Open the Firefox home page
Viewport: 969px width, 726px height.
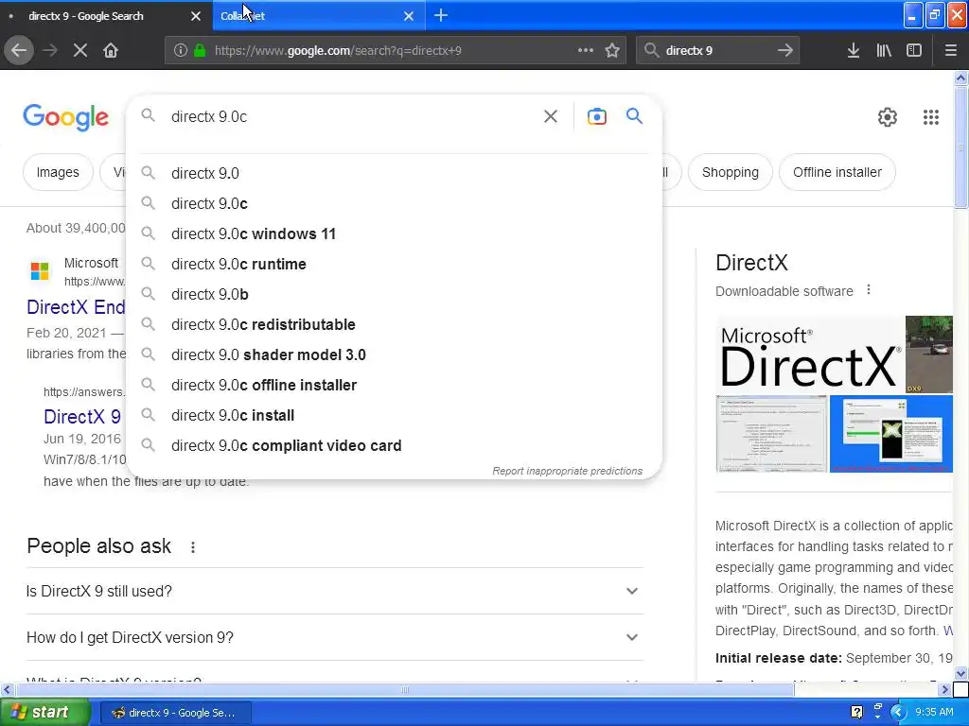click(111, 50)
